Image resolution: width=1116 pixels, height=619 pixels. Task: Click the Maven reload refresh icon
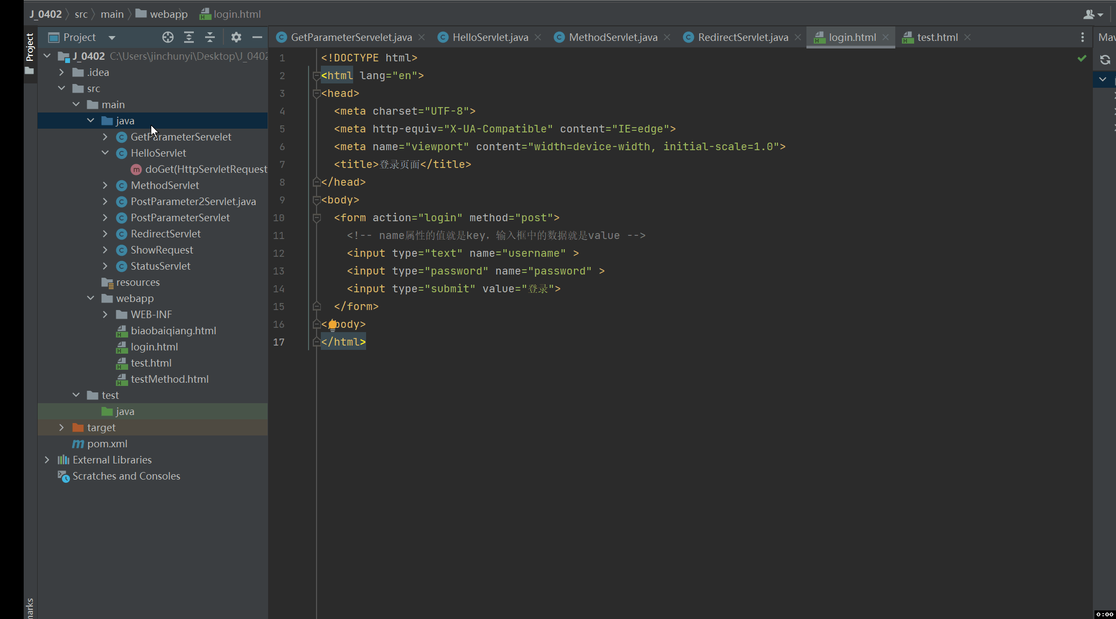(1105, 59)
